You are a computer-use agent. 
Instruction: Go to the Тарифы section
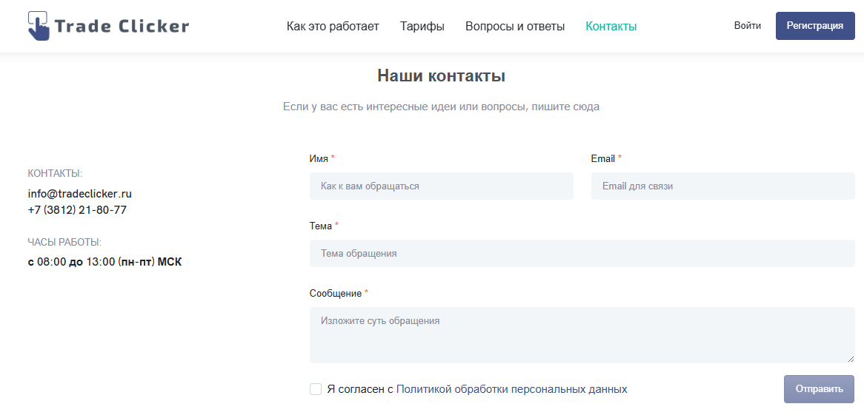pos(422,27)
